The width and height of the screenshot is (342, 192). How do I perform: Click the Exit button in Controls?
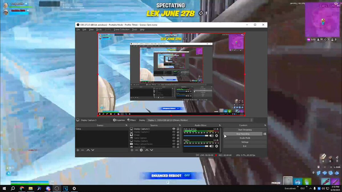(x=245, y=146)
